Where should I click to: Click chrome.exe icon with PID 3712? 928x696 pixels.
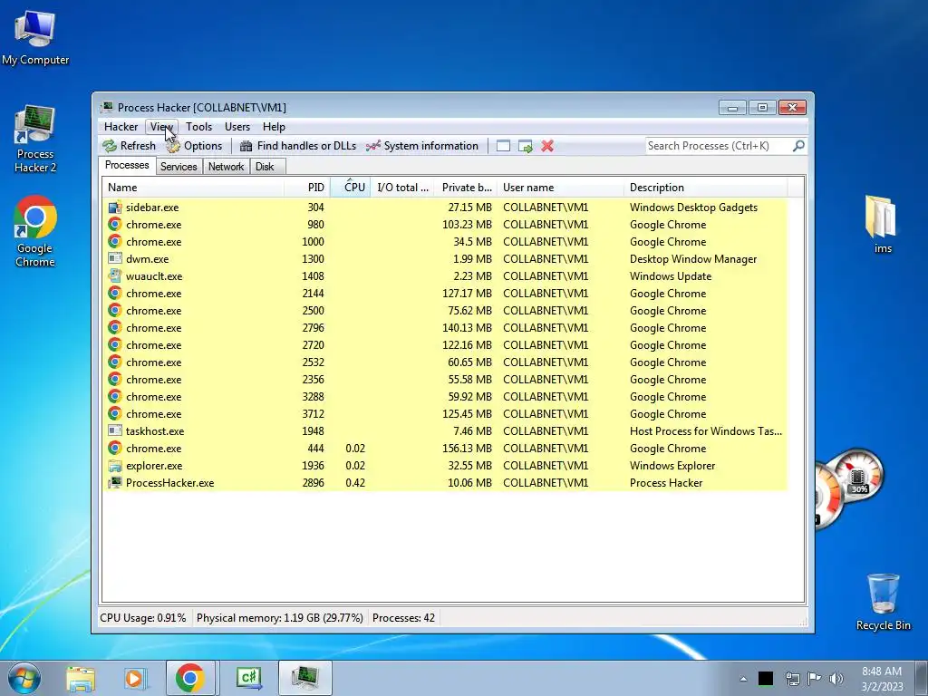point(115,413)
